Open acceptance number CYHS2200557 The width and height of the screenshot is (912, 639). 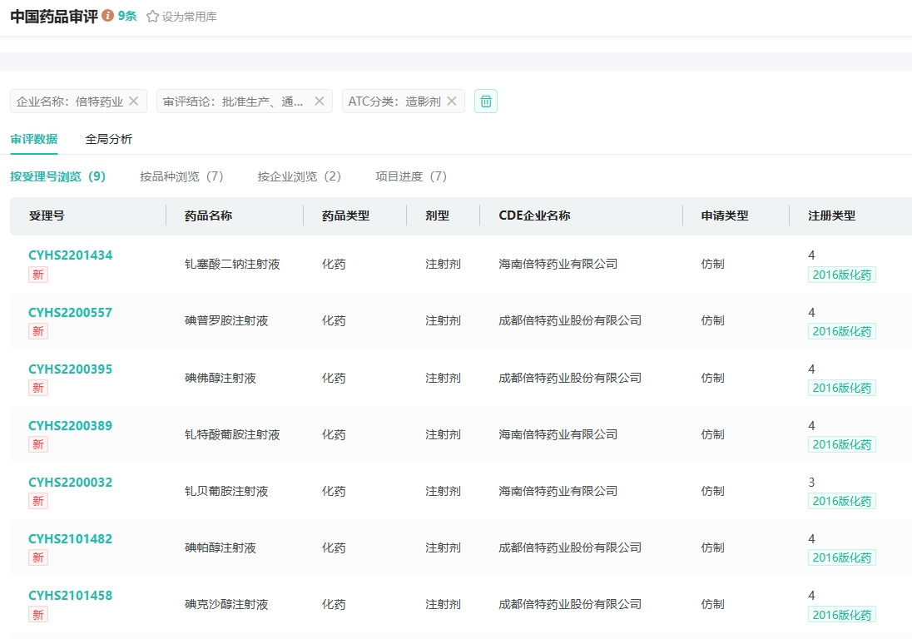tap(70, 313)
